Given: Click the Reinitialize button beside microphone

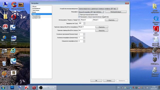Looking at the screenshot, I should pyautogui.click(x=116, y=12).
